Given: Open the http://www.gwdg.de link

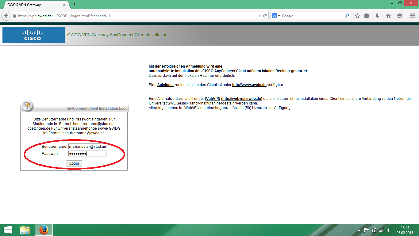Looking at the screenshot, I should (249, 85).
